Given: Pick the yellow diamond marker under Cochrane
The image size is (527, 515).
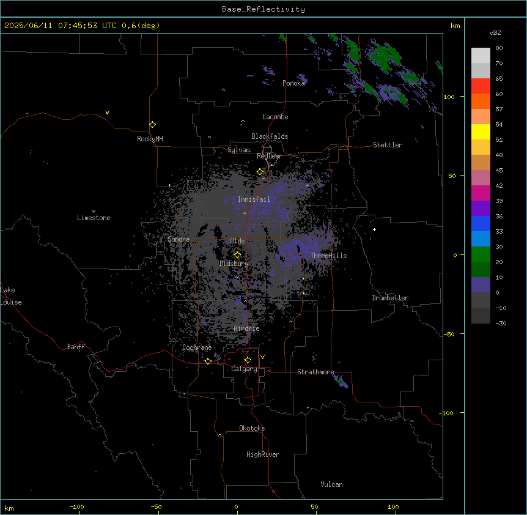Looking at the screenshot, I should tap(208, 361).
